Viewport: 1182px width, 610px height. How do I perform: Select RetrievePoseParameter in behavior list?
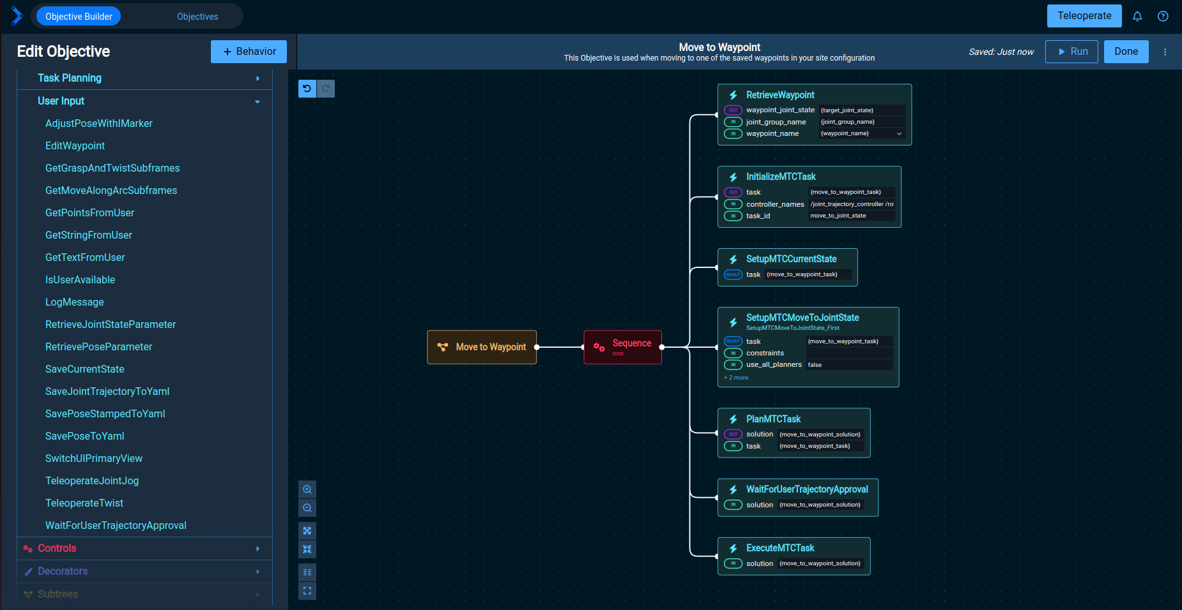[x=99, y=347]
